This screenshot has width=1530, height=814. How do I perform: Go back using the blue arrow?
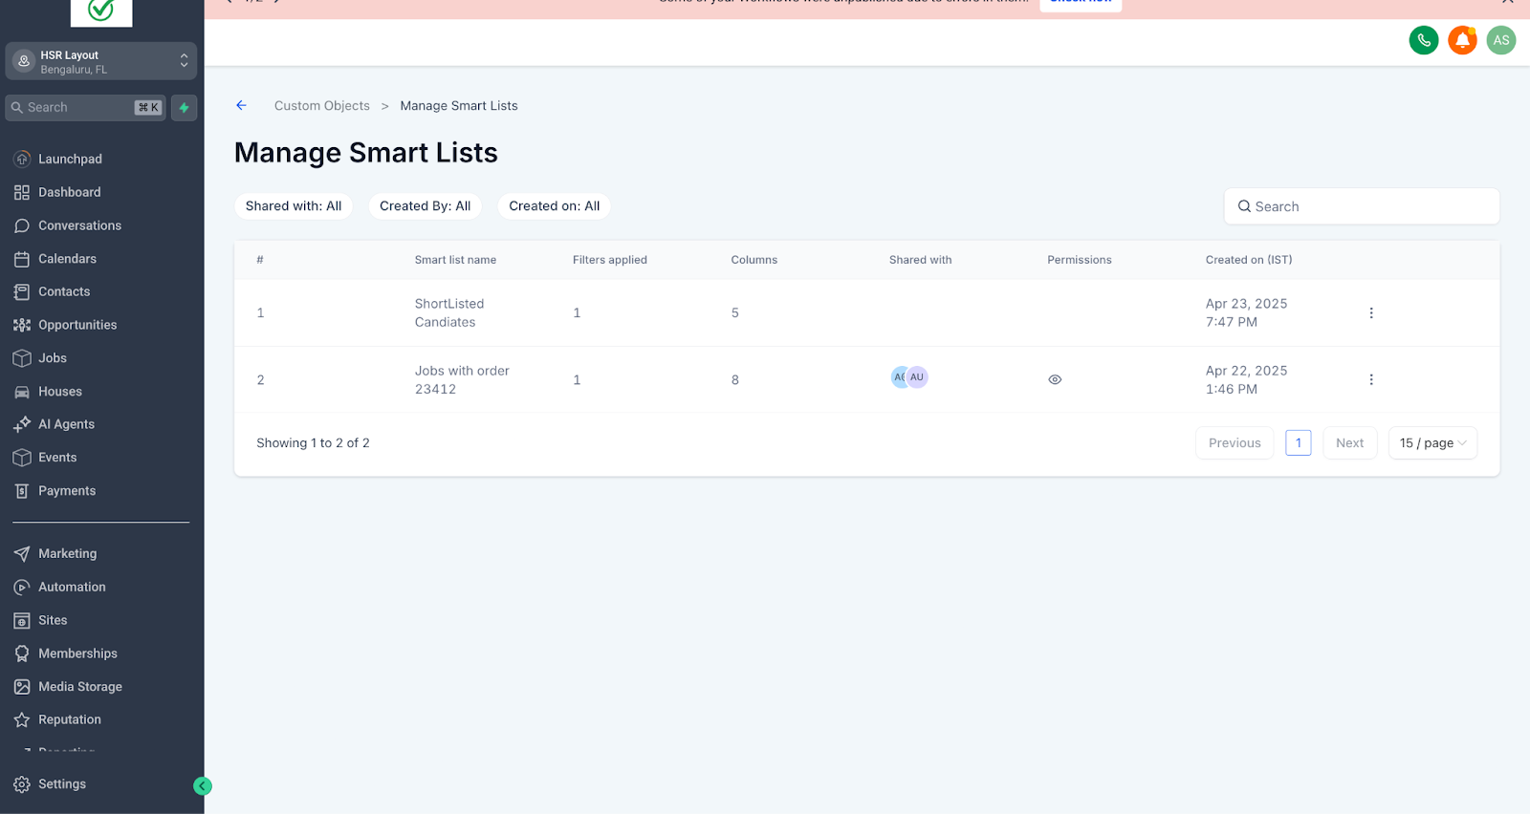241,105
